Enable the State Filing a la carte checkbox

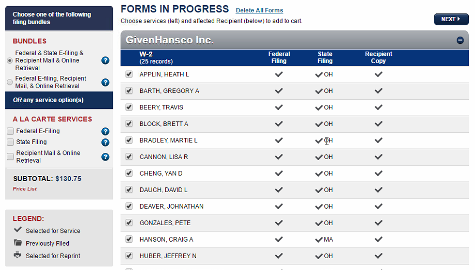pos(10,142)
